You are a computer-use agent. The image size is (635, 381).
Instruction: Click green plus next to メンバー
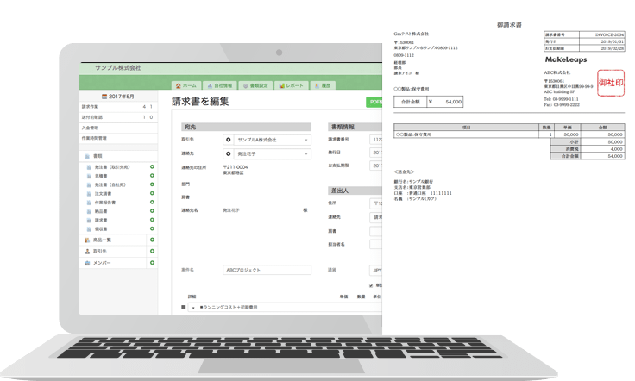coord(152,262)
